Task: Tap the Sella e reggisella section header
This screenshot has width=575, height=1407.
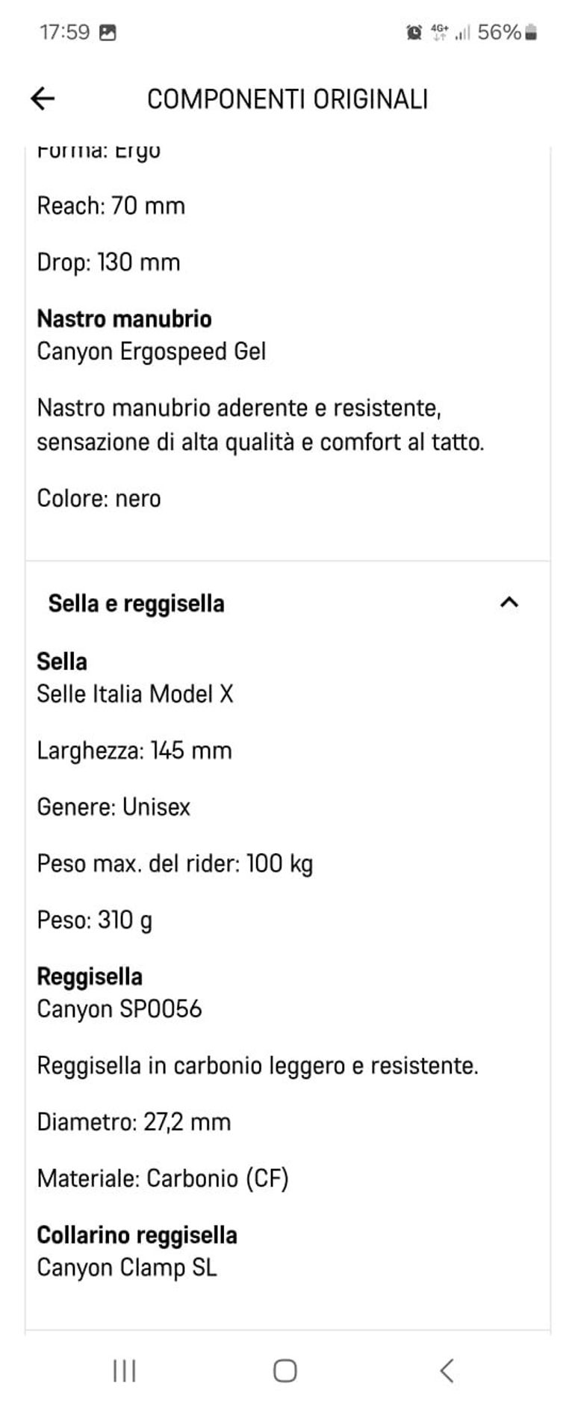Action: coord(137,603)
